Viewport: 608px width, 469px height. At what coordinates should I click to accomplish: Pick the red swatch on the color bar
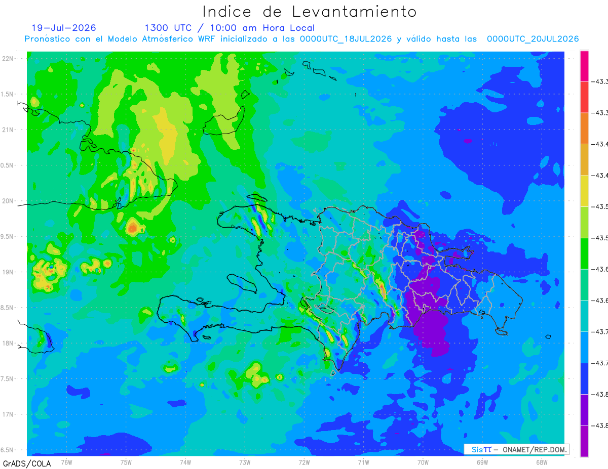point(584,97)
